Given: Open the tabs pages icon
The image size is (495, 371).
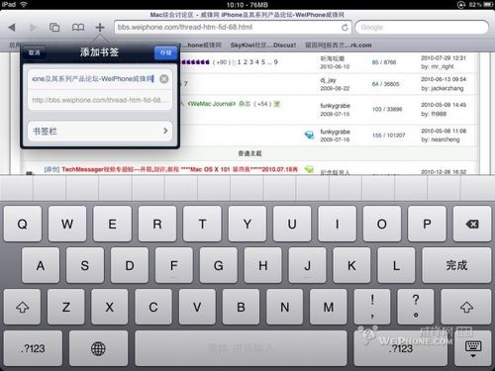Looking at the screenshot, I should pyautogui.click(x=54, y=28).
